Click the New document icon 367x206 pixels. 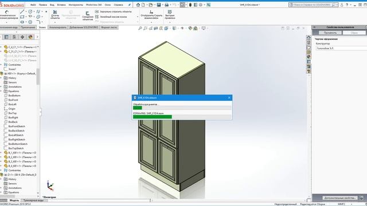tap(143, 5)
